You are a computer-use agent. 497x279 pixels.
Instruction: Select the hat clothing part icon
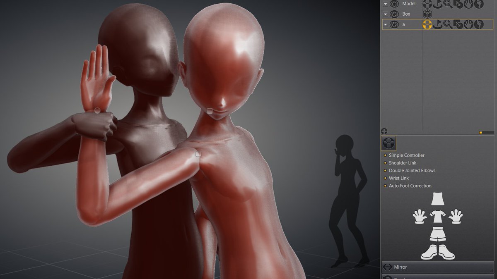pyautogui.click(x=438, y=199)
